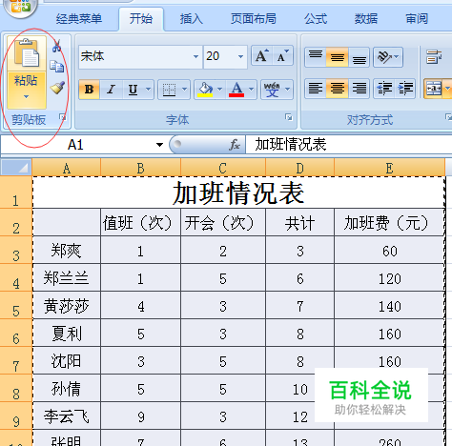The width and height of the screenshot is (452, 446).
Task: Click the Cut scissors icon
Action: 57,46
